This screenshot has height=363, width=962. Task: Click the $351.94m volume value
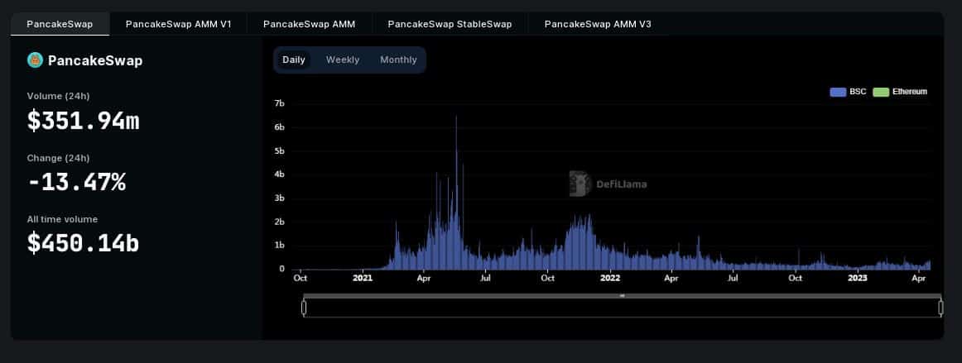84,121
